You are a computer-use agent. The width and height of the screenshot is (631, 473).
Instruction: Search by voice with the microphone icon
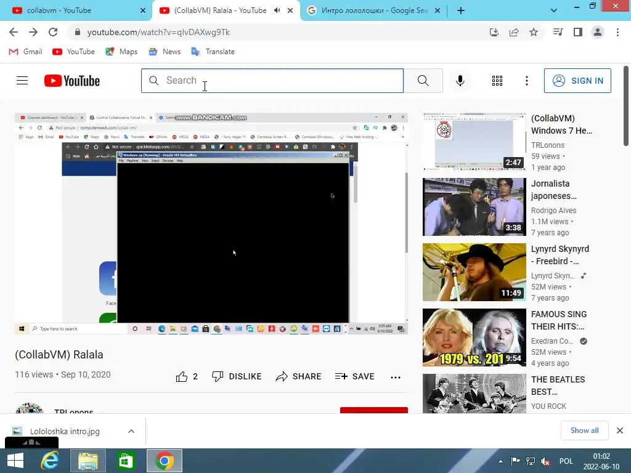(460, 81)
